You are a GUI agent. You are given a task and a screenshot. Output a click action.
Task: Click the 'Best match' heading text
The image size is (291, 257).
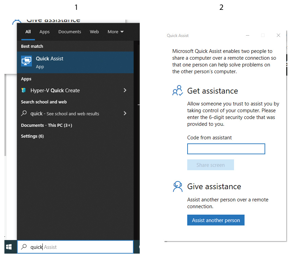tap(32, 46)
